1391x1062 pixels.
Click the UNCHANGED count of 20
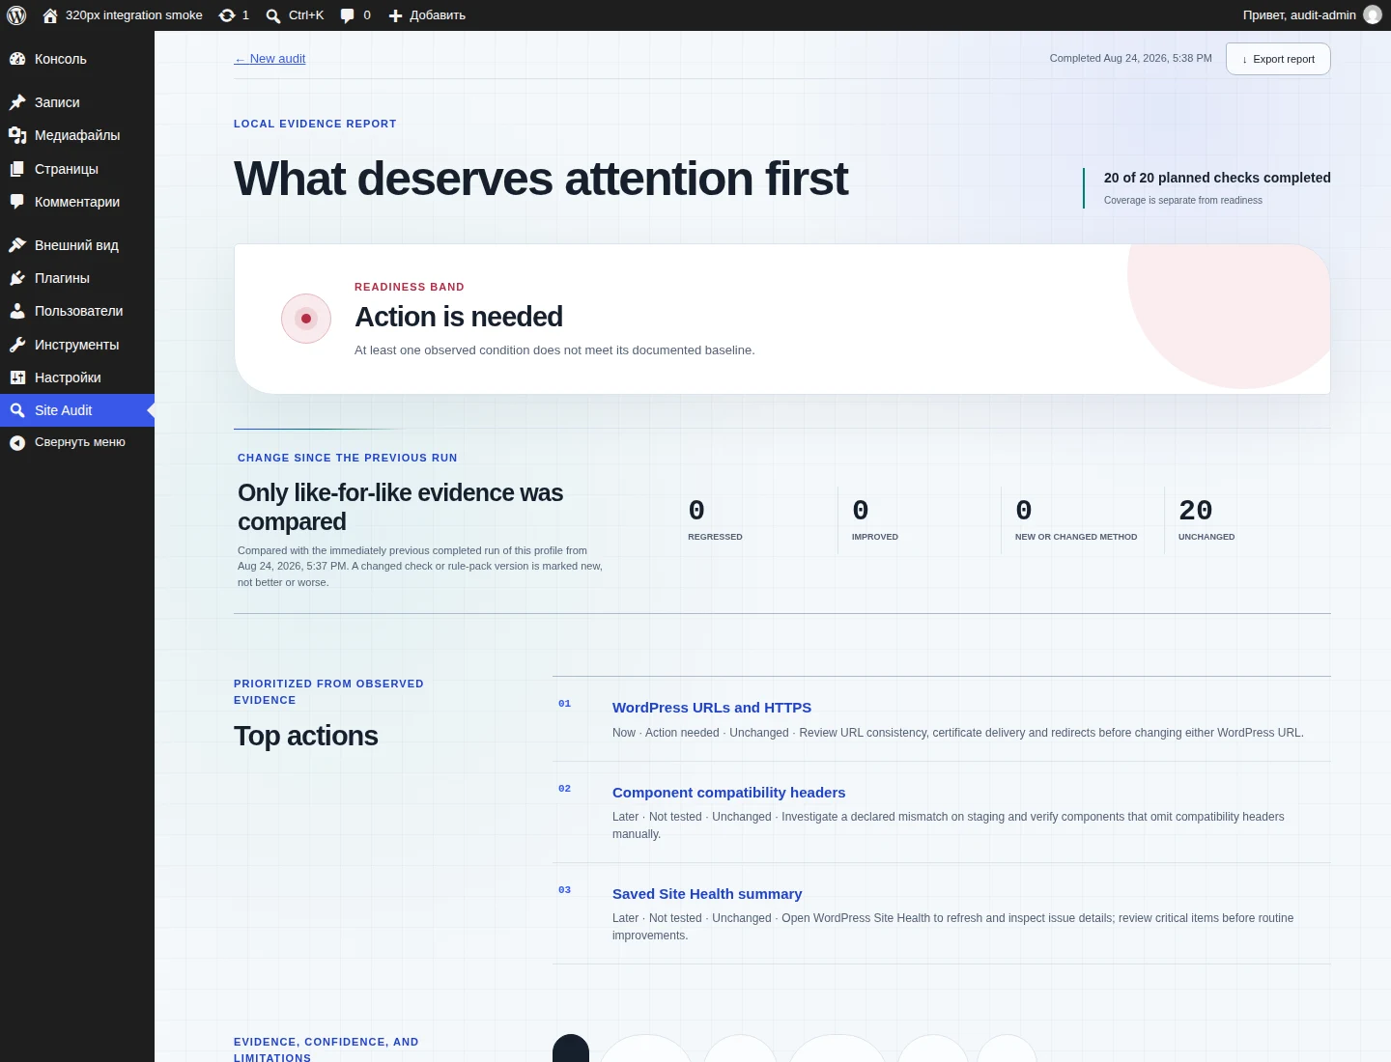(x=1196, y=510)
